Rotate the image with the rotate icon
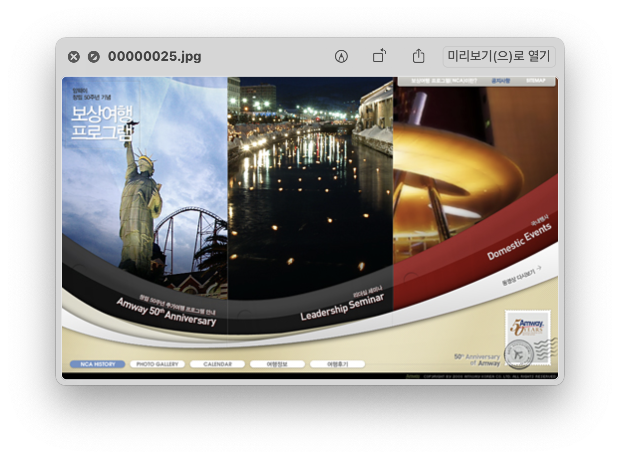The image size is (620, 459). pyautogui.click(x=380, y=56)
